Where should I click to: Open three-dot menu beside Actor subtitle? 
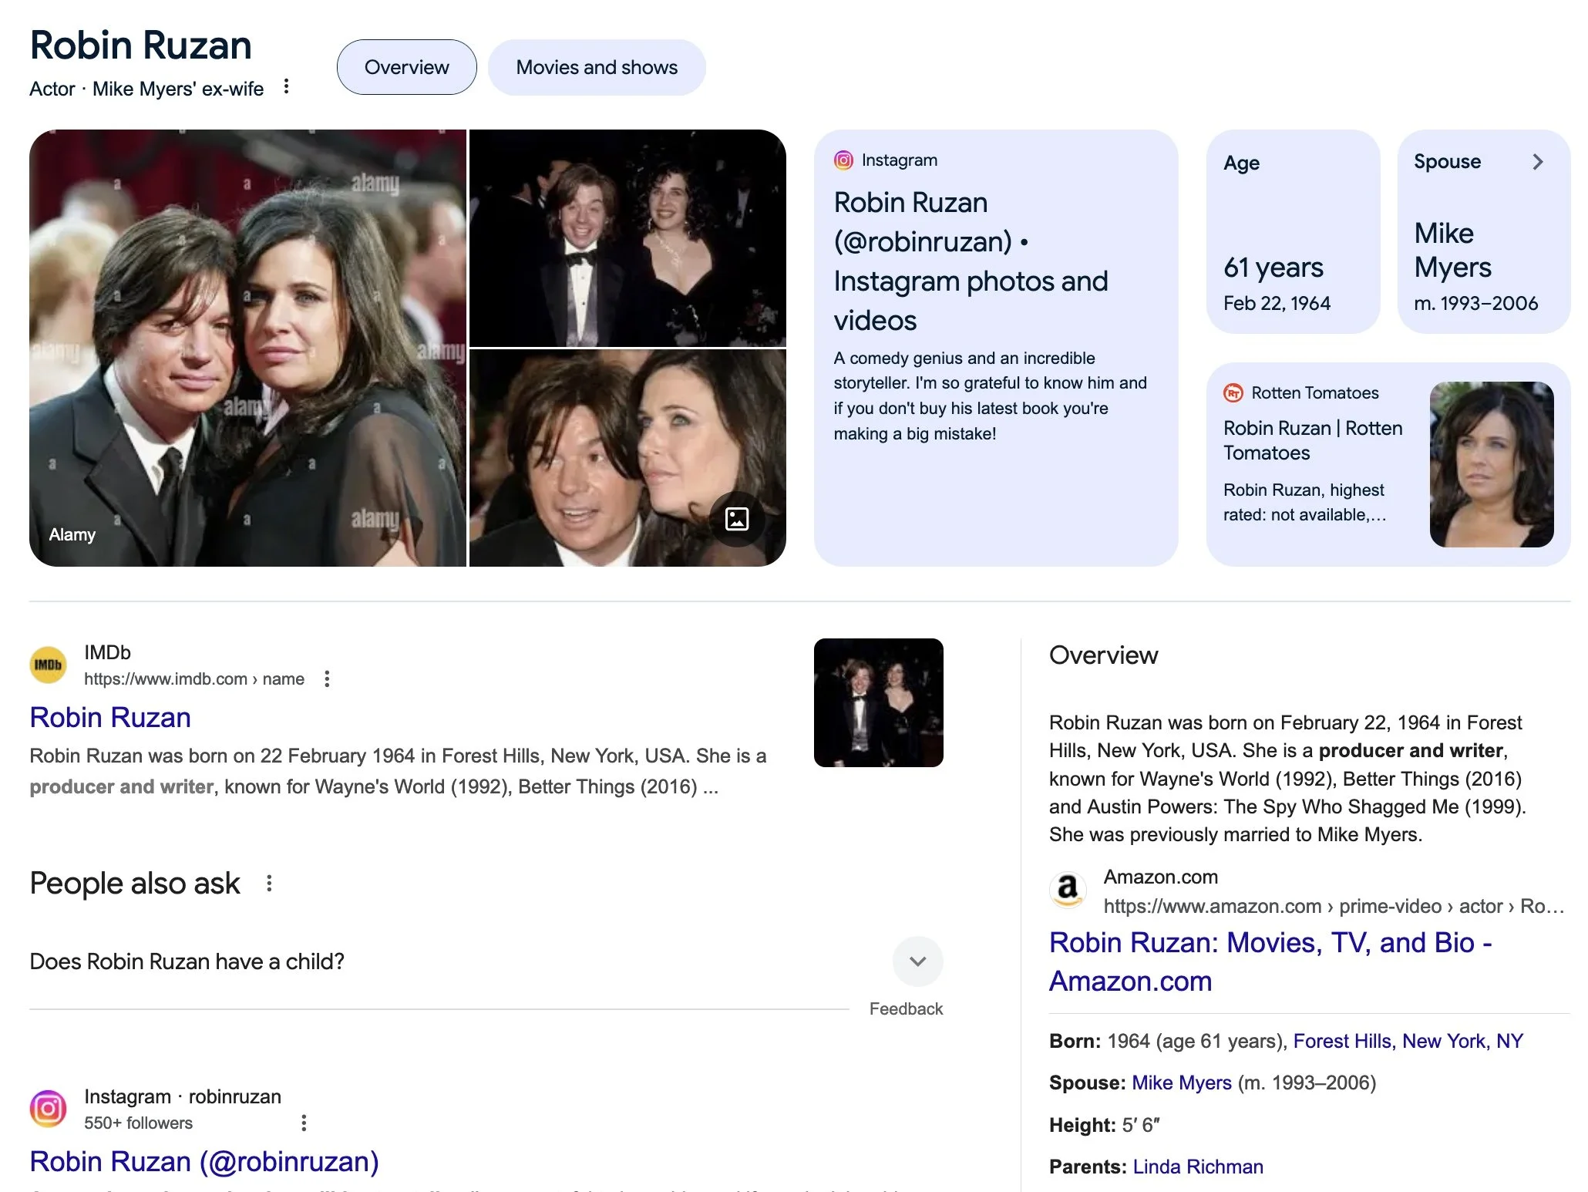pos(286,86)
